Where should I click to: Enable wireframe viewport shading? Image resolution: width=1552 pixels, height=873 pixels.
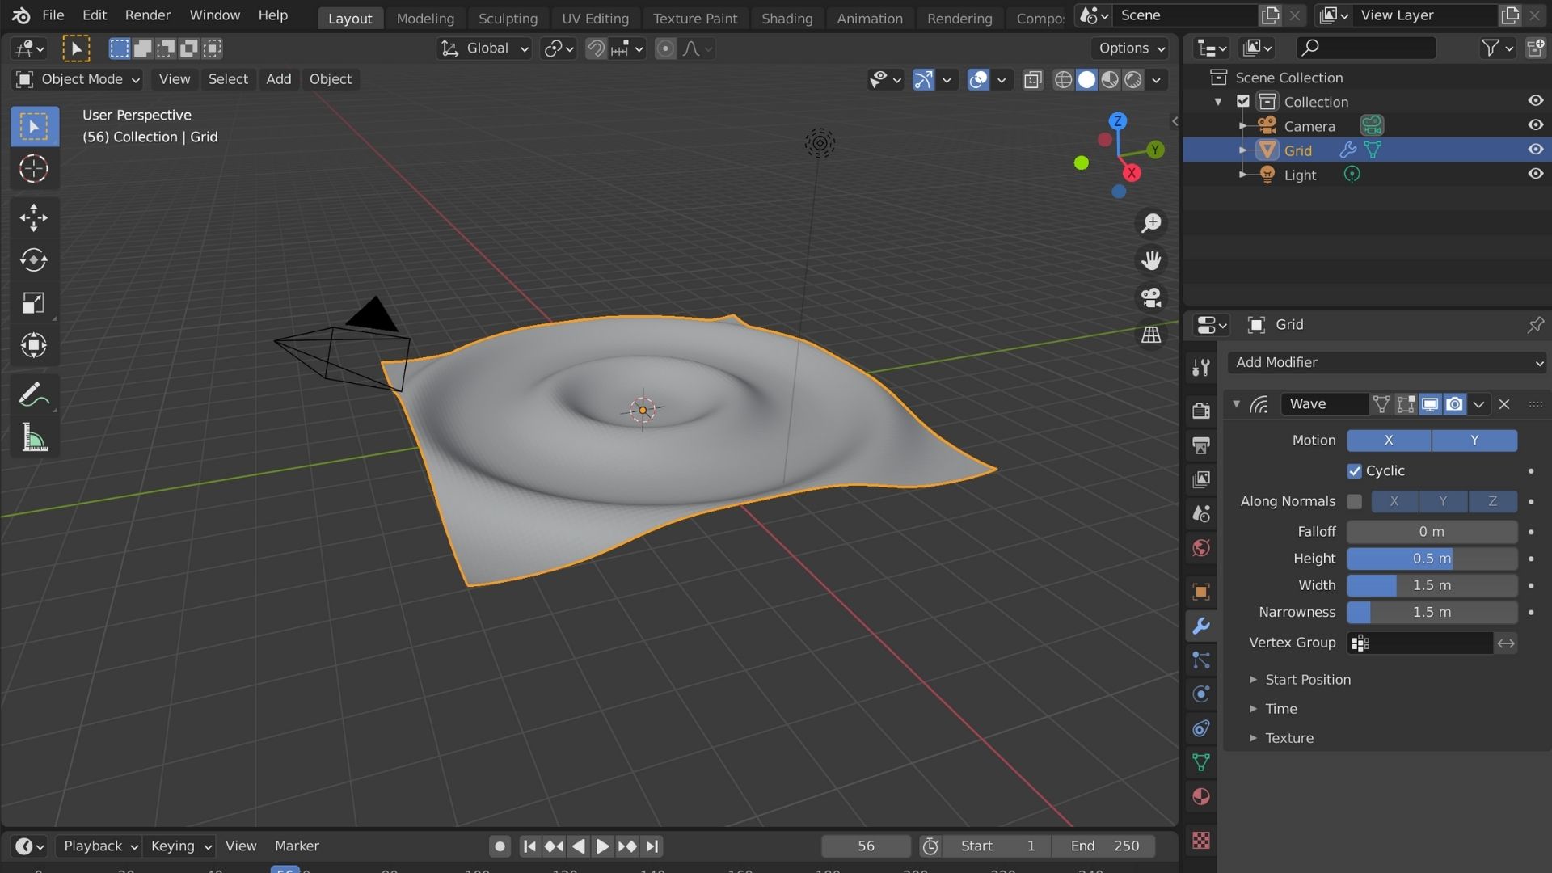click(1063, 79)
